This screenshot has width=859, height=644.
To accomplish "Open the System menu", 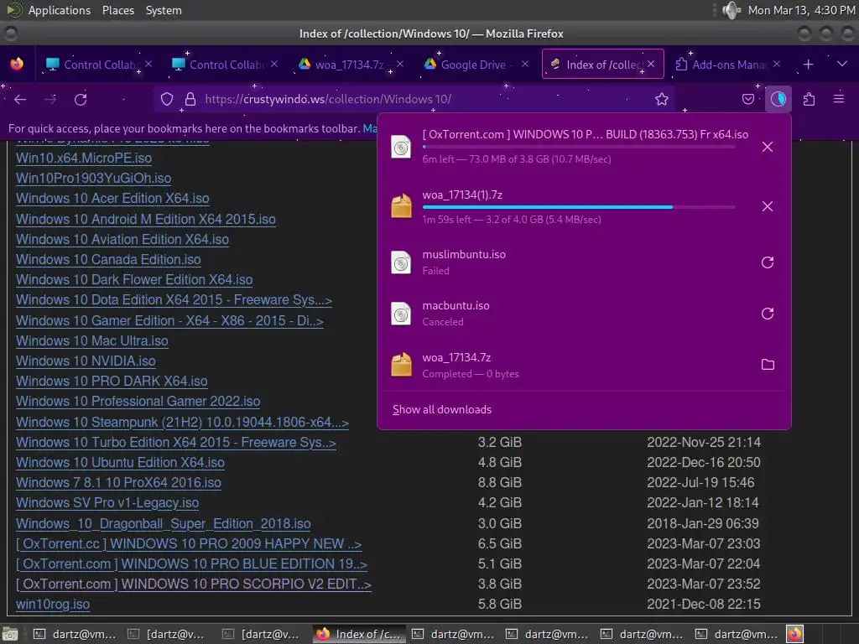I will (x=164, y=10).
